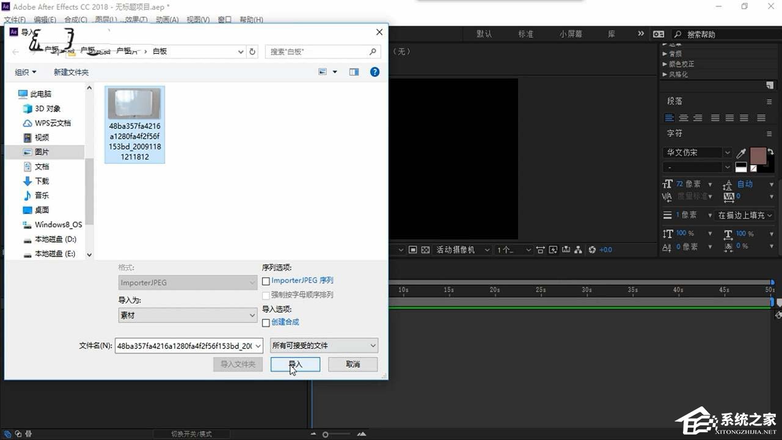The image size is (782, 440).
Task: Pick a color with the Character panel eyedropper
Action: point(740,153)
